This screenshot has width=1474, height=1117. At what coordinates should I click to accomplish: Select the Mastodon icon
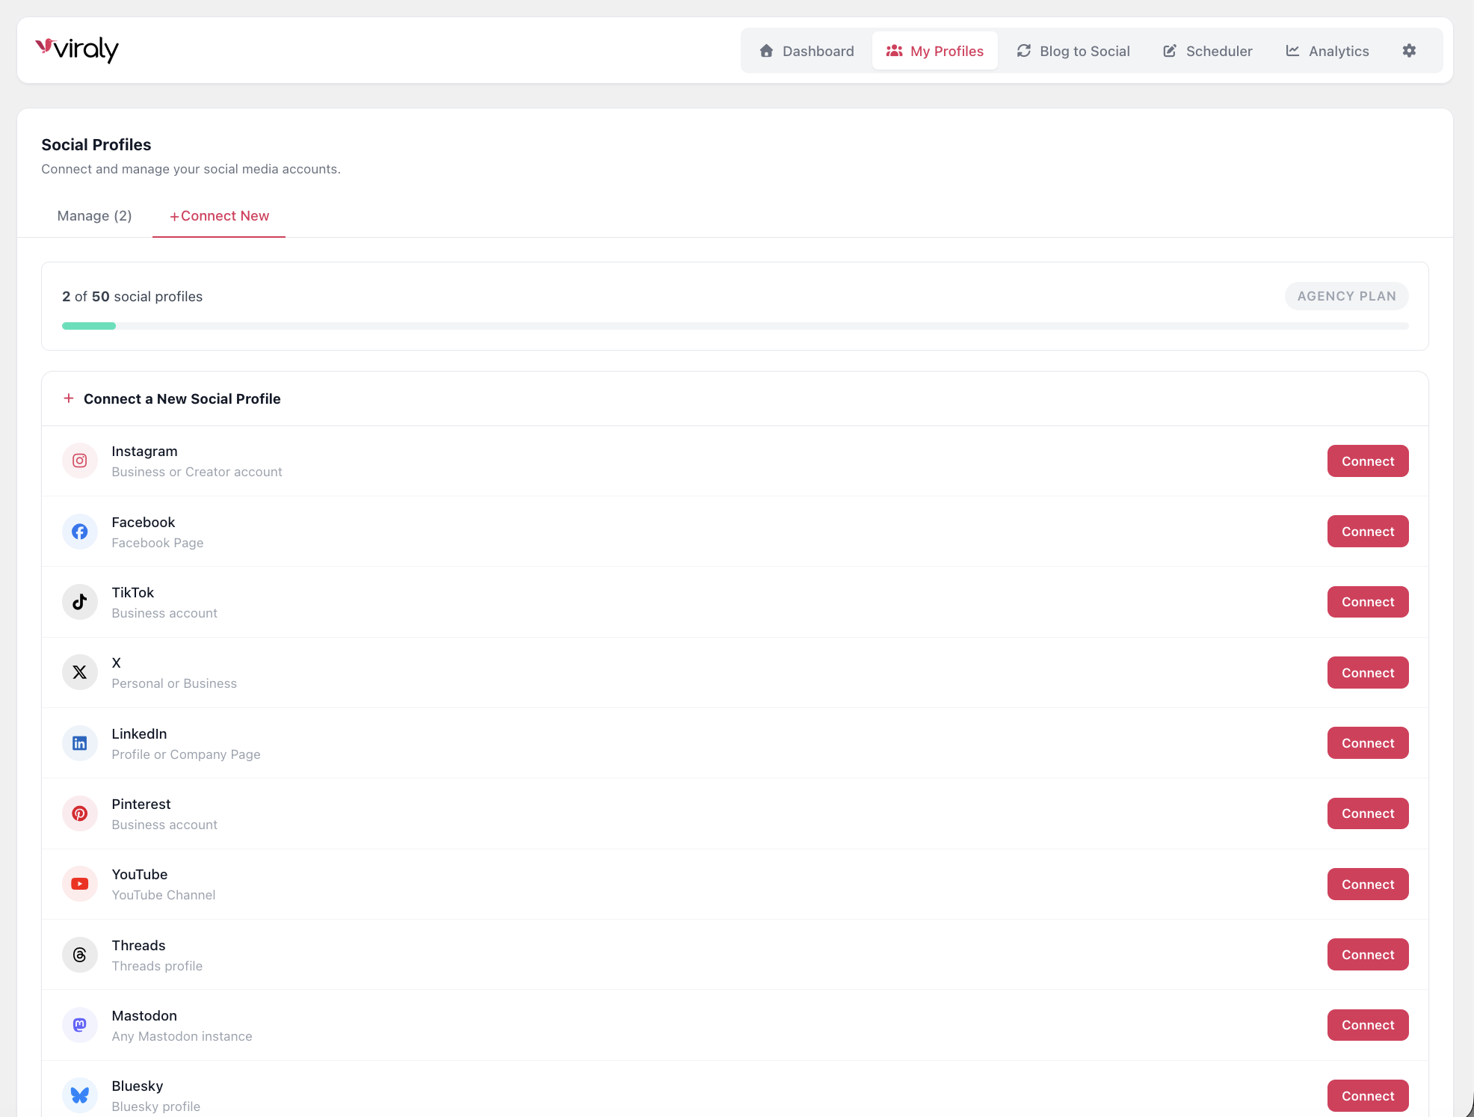click(x=79, y=1025)
